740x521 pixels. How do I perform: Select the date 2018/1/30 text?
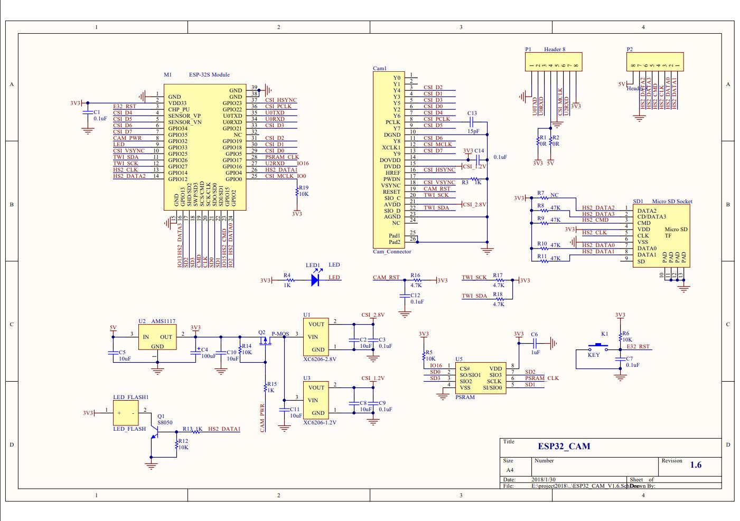543,480
